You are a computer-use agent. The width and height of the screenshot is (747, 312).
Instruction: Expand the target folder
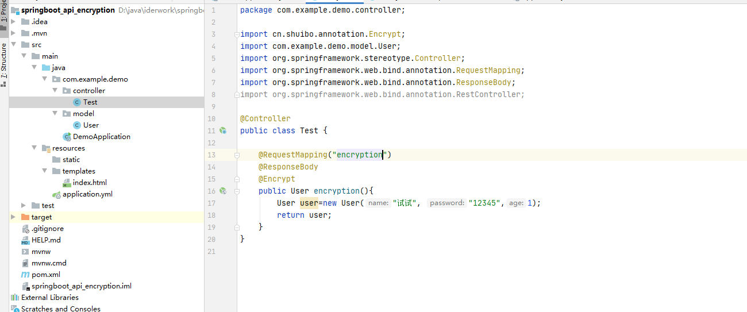tap(13, 217)
